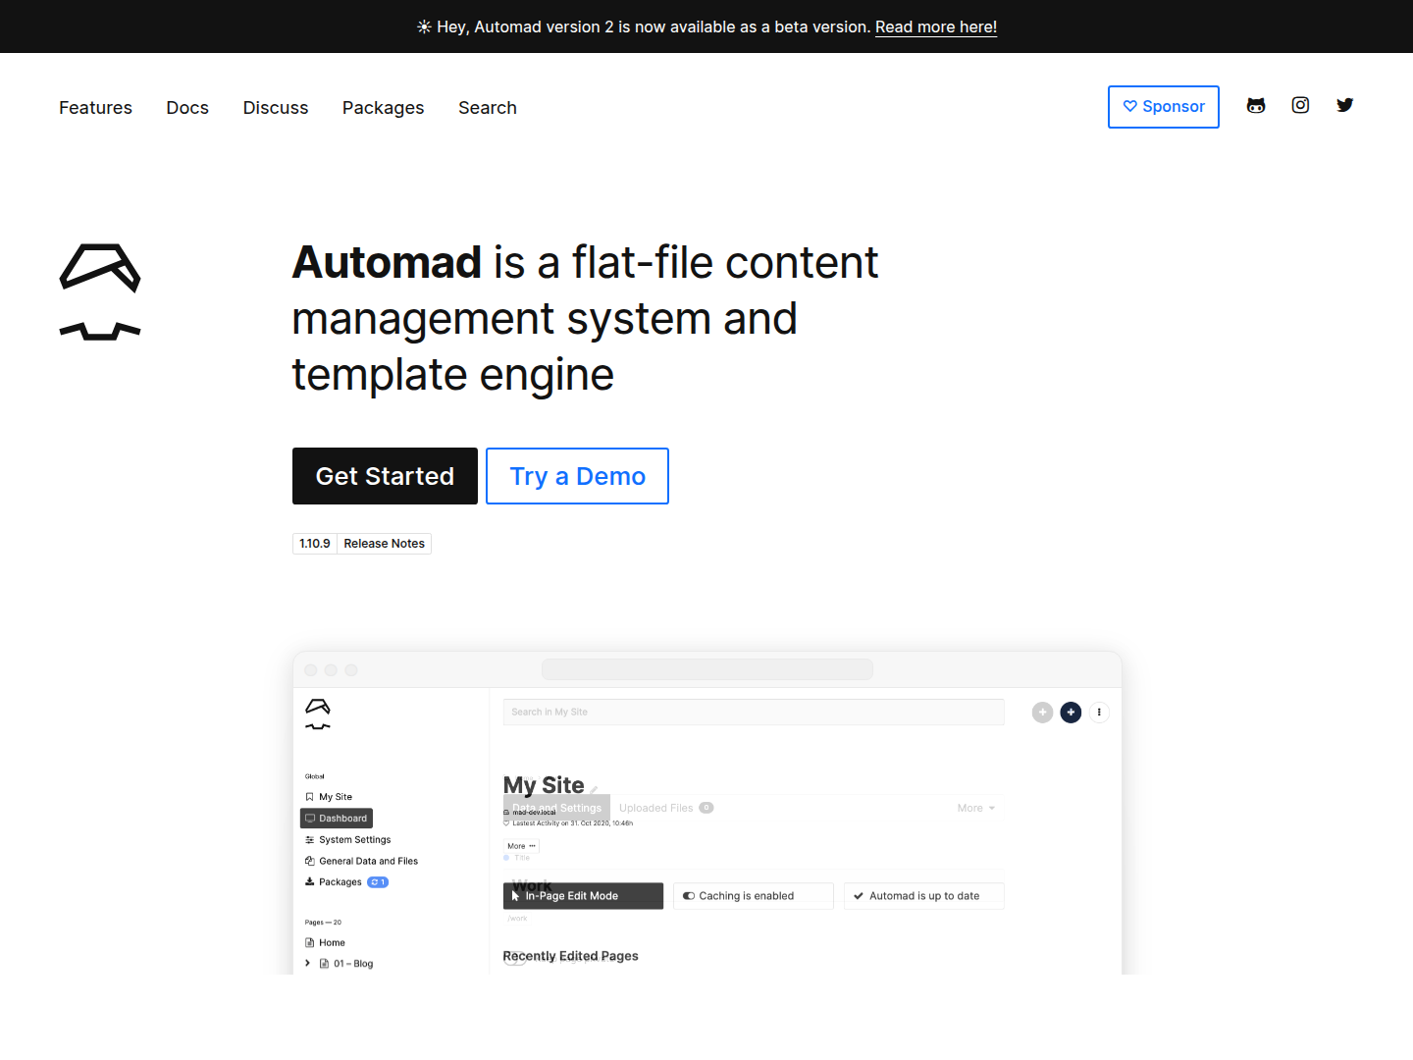
Task: Open the Features menu item
Action: 95,108
